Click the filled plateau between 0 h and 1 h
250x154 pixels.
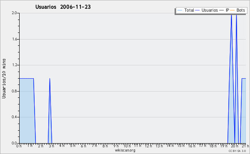click(x=27, y=111)
